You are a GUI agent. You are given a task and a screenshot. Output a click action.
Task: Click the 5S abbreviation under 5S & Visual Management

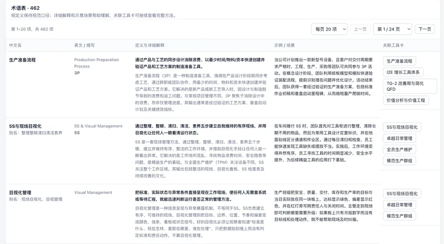[x=77, y=133]
